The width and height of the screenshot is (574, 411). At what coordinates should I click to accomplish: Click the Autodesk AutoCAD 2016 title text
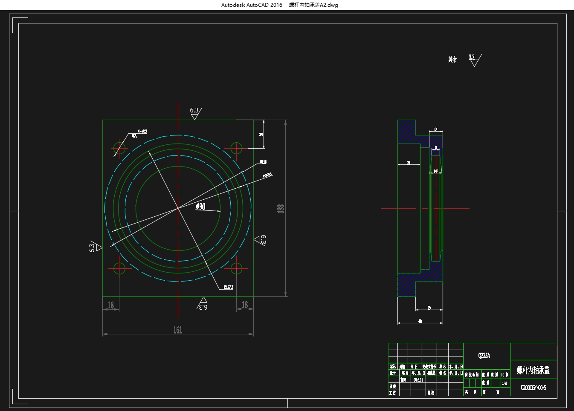252,5
